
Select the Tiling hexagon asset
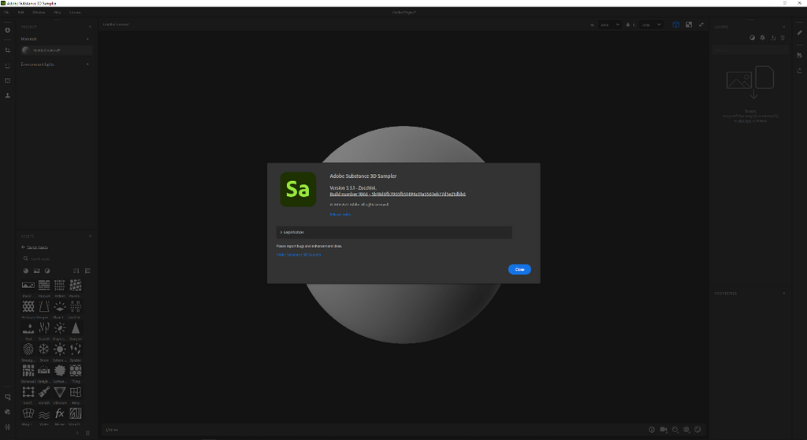click(76, 372)
